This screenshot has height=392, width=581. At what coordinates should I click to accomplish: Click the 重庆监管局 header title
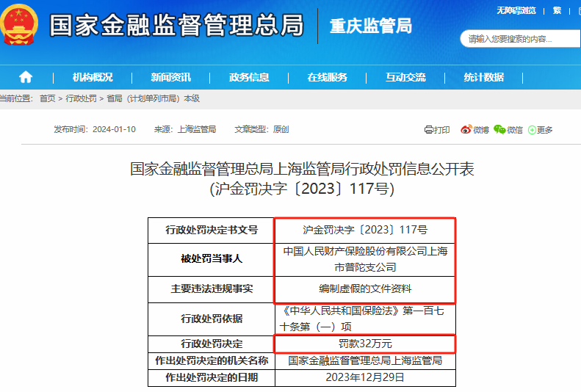369,26
